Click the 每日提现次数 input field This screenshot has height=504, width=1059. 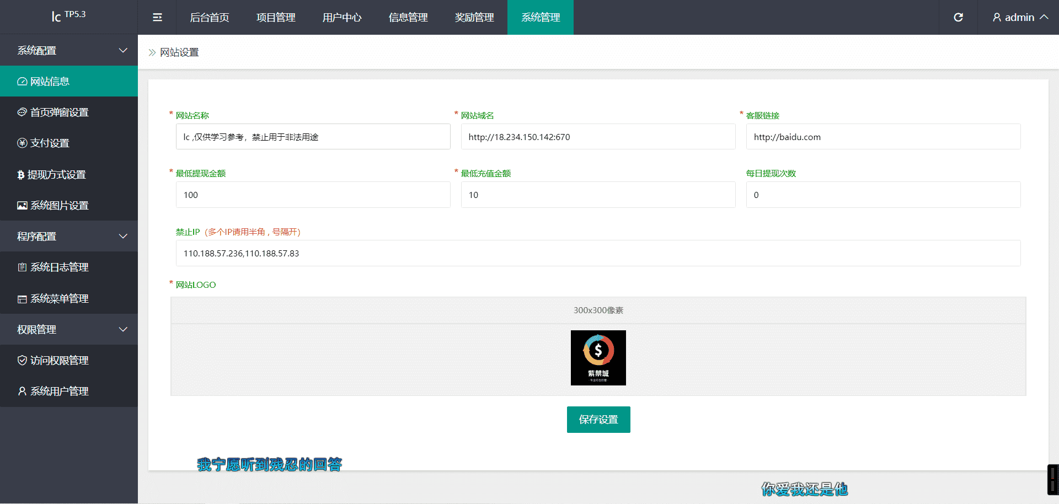coord(884,195)
